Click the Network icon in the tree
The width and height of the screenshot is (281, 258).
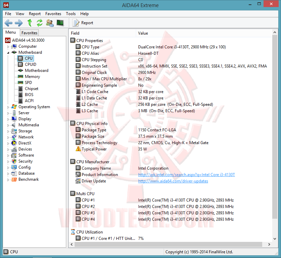tap(14, 137)
